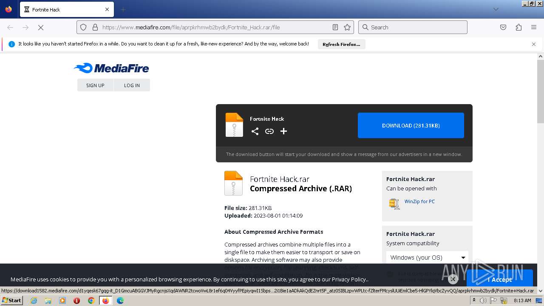544x306 pixels.
Task: Close the Fortnite Hack browser tab
Action: point(107,9)
